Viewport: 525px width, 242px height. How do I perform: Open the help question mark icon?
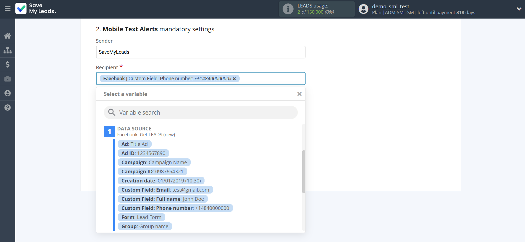tap(7, 108)
